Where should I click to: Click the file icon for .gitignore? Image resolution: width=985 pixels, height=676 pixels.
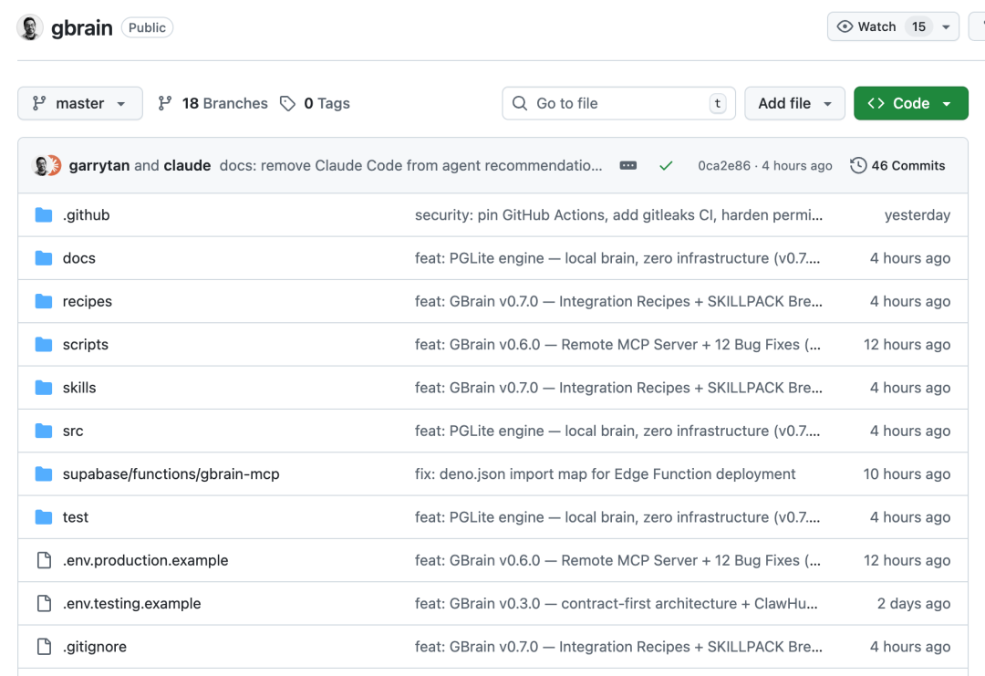tap(44, 647)
